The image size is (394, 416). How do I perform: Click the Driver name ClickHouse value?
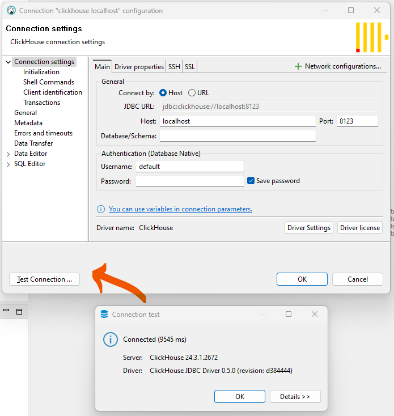156,228
